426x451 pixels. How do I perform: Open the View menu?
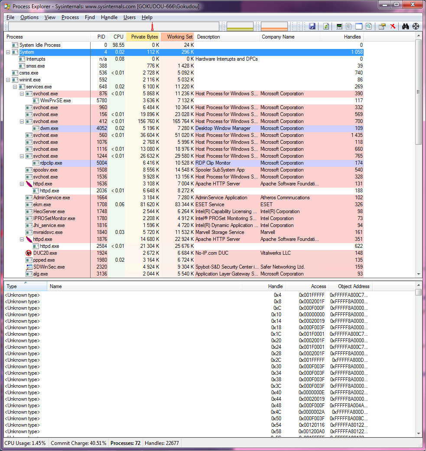pyautogui.click(x=50, y=17)
